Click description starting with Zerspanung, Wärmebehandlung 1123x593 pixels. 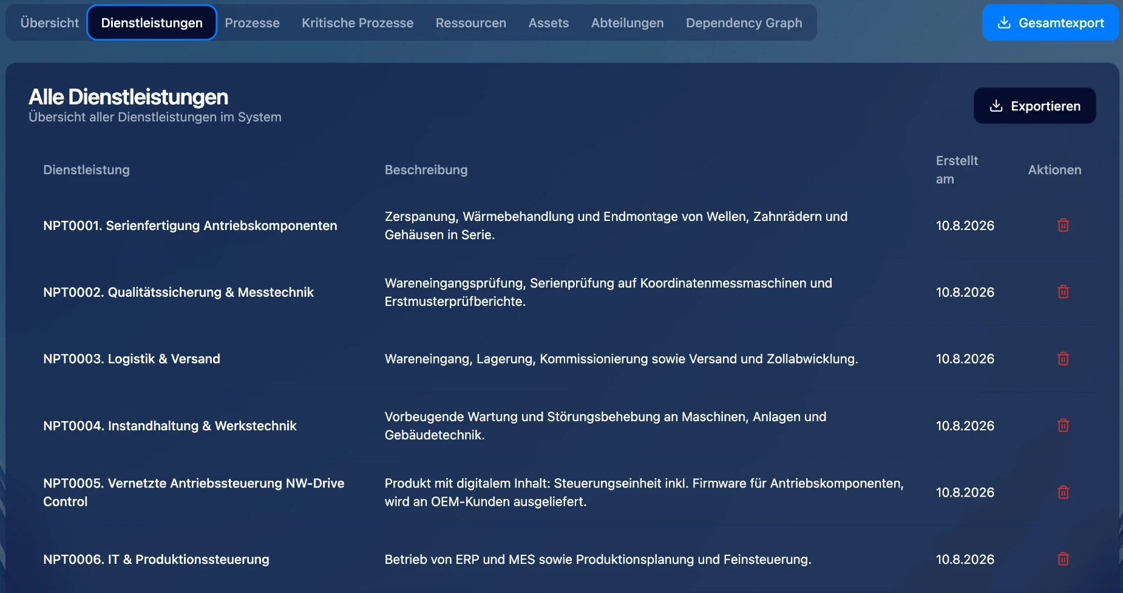click(616, 225)
